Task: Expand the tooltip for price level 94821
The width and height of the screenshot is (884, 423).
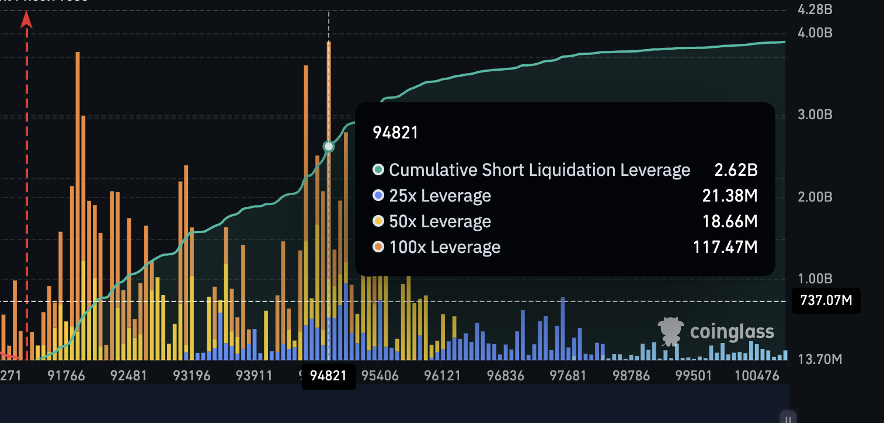Action: pos(396,133)
